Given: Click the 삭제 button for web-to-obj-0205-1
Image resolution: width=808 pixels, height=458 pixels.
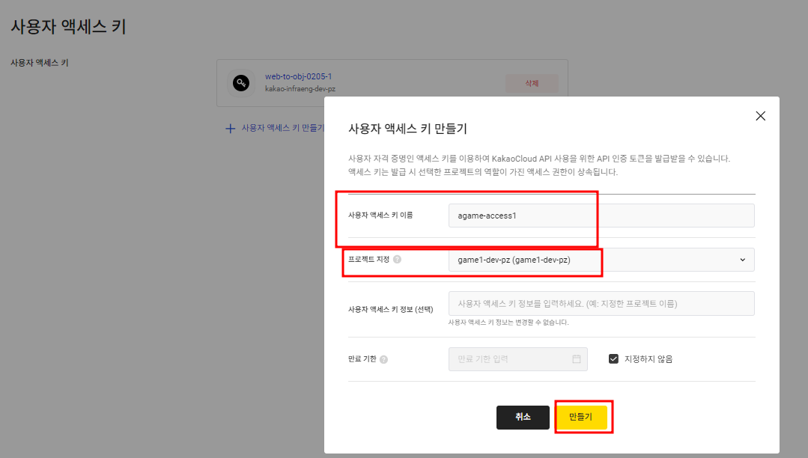Looking at the screenshot, I should tap(532, 83).
